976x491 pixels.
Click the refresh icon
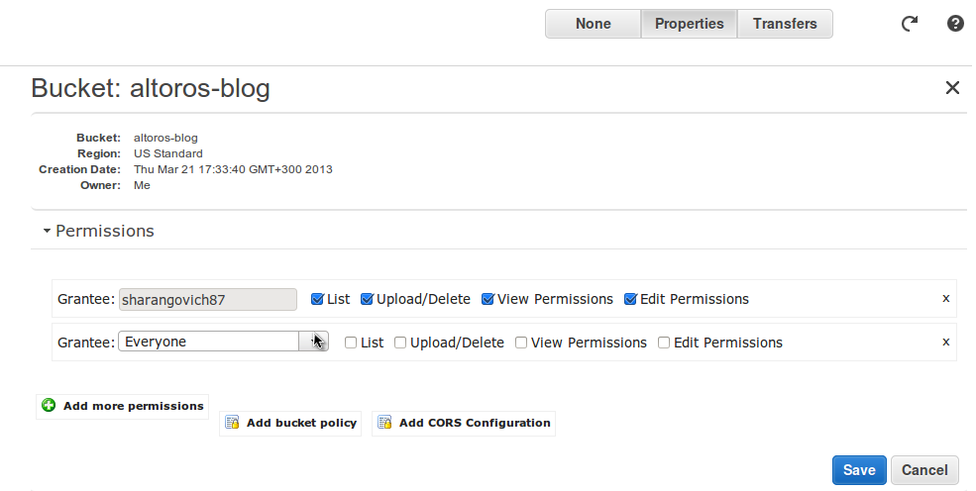(910, 24)
